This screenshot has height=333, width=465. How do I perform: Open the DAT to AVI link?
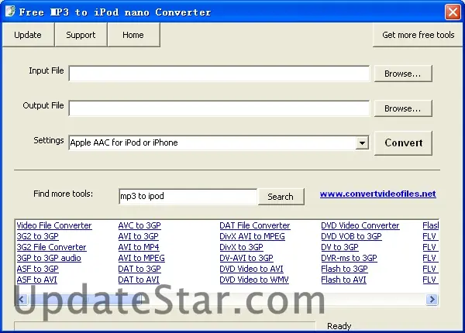[139, 280]
